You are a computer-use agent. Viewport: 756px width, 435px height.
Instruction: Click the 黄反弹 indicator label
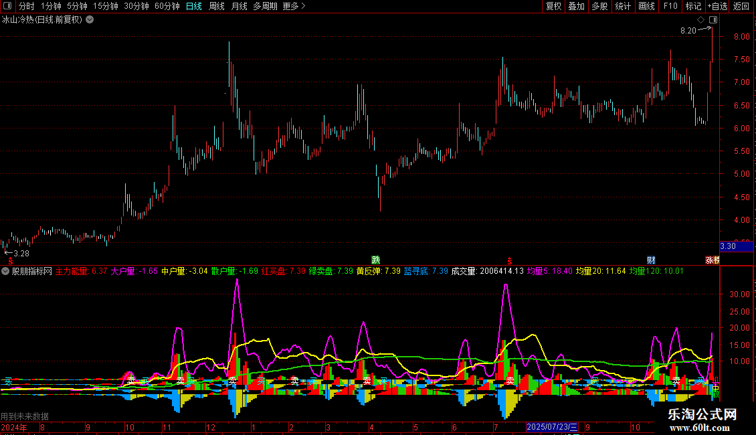pyautogui.click(x=379, y=271)
